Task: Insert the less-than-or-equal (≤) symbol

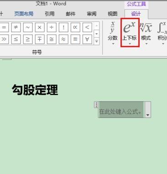Action: tap(16, 39)
